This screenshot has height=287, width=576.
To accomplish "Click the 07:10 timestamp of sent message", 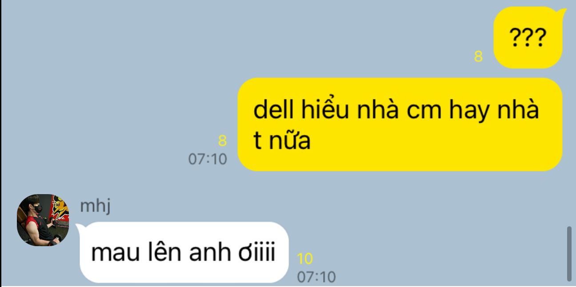I will [208, 159].
